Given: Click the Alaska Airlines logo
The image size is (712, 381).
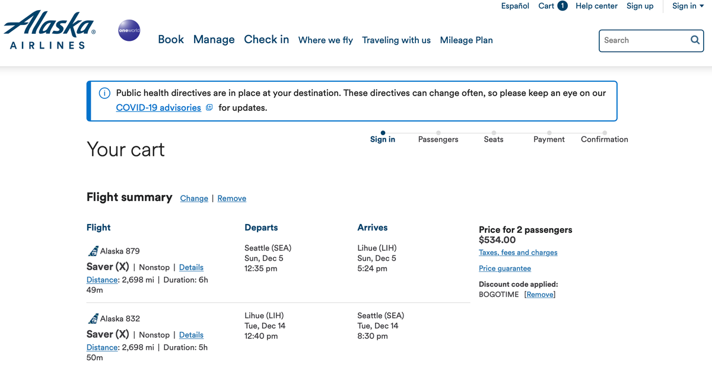Looking at the screenshot, I should pyautogui.click(x=49, y=30).
